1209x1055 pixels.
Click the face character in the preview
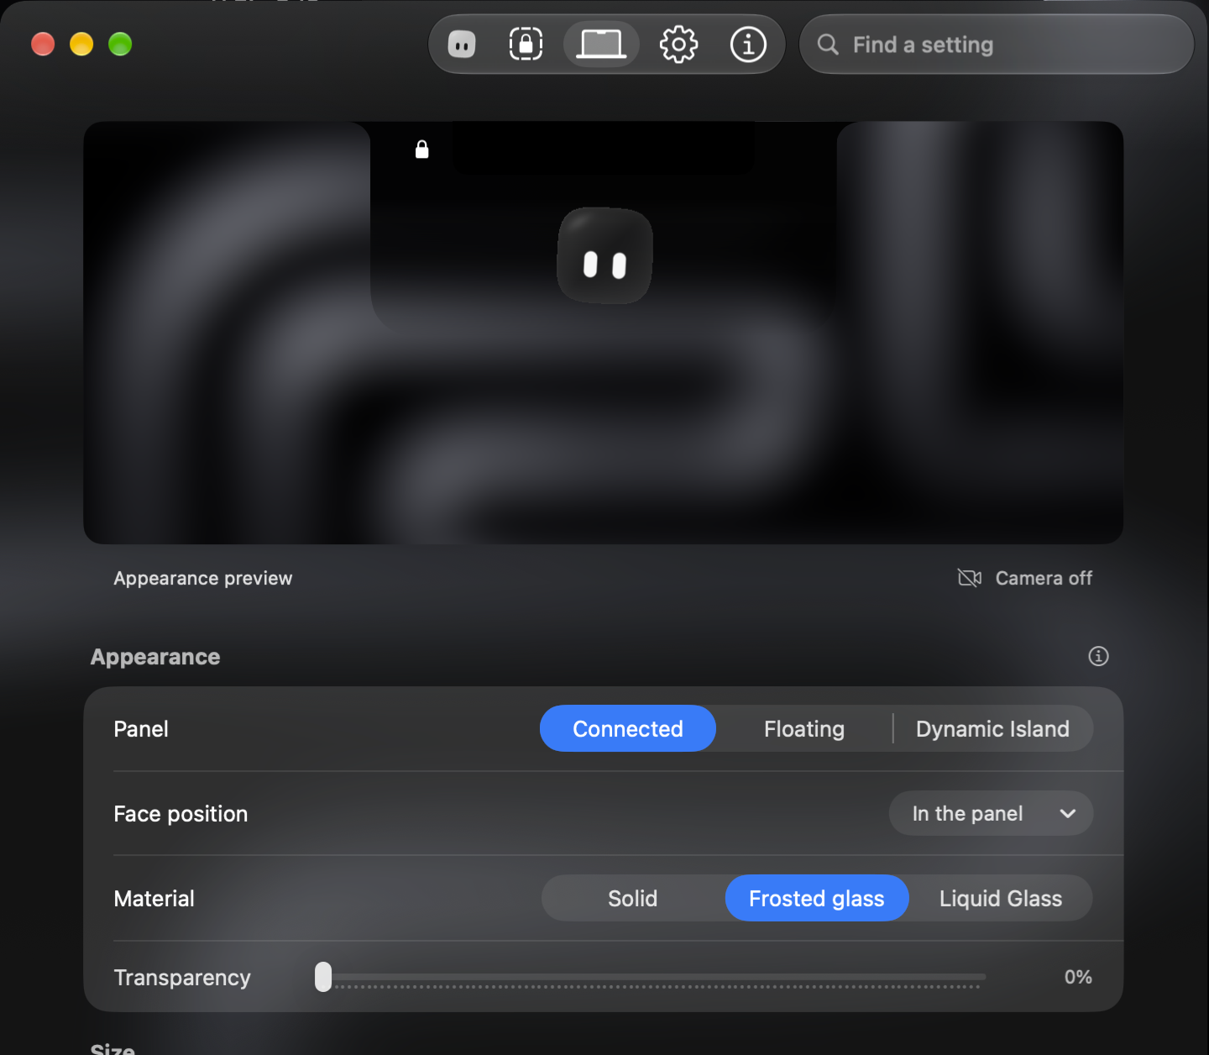pos(604,255)
